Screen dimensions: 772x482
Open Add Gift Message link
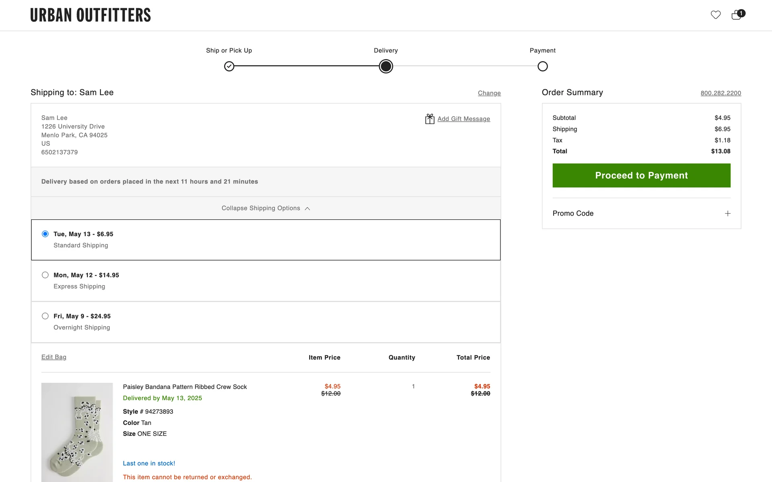pos(463,119)
